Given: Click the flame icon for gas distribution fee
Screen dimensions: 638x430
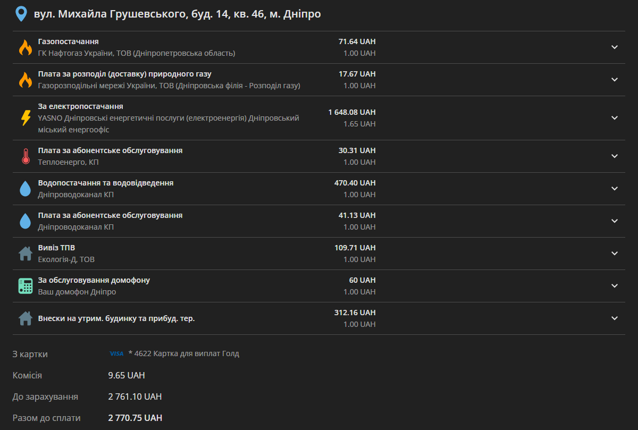Looking at the screenshot, I should (x=26, y=80).
